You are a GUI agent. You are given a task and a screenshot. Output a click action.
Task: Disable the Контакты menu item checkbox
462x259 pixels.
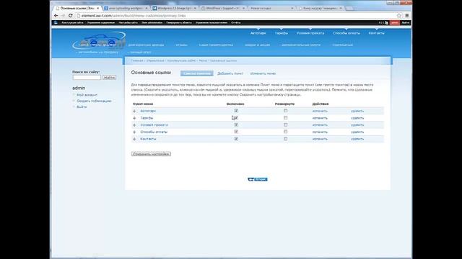(x=236, y=139)
